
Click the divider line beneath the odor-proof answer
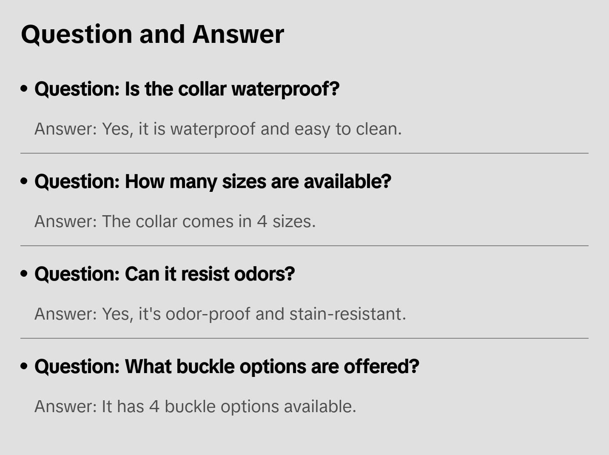pos(304,338)
